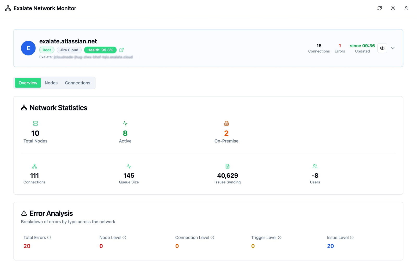The image size is (417, 266).
Task: Click the external link icon beside the health badge
Action: [121, 50]
